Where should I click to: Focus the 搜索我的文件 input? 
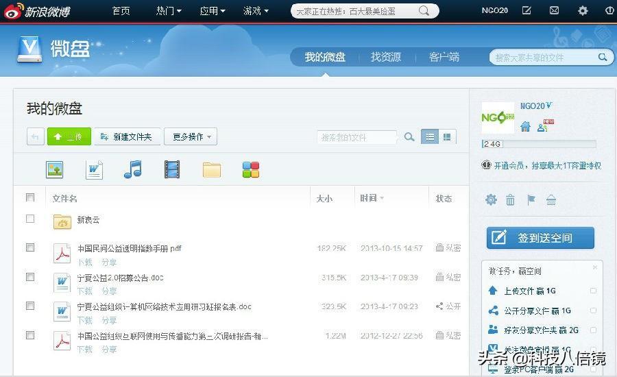click(x=356, y=137)
